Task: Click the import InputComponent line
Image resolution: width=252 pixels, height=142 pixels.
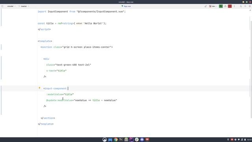Action: 82,11
